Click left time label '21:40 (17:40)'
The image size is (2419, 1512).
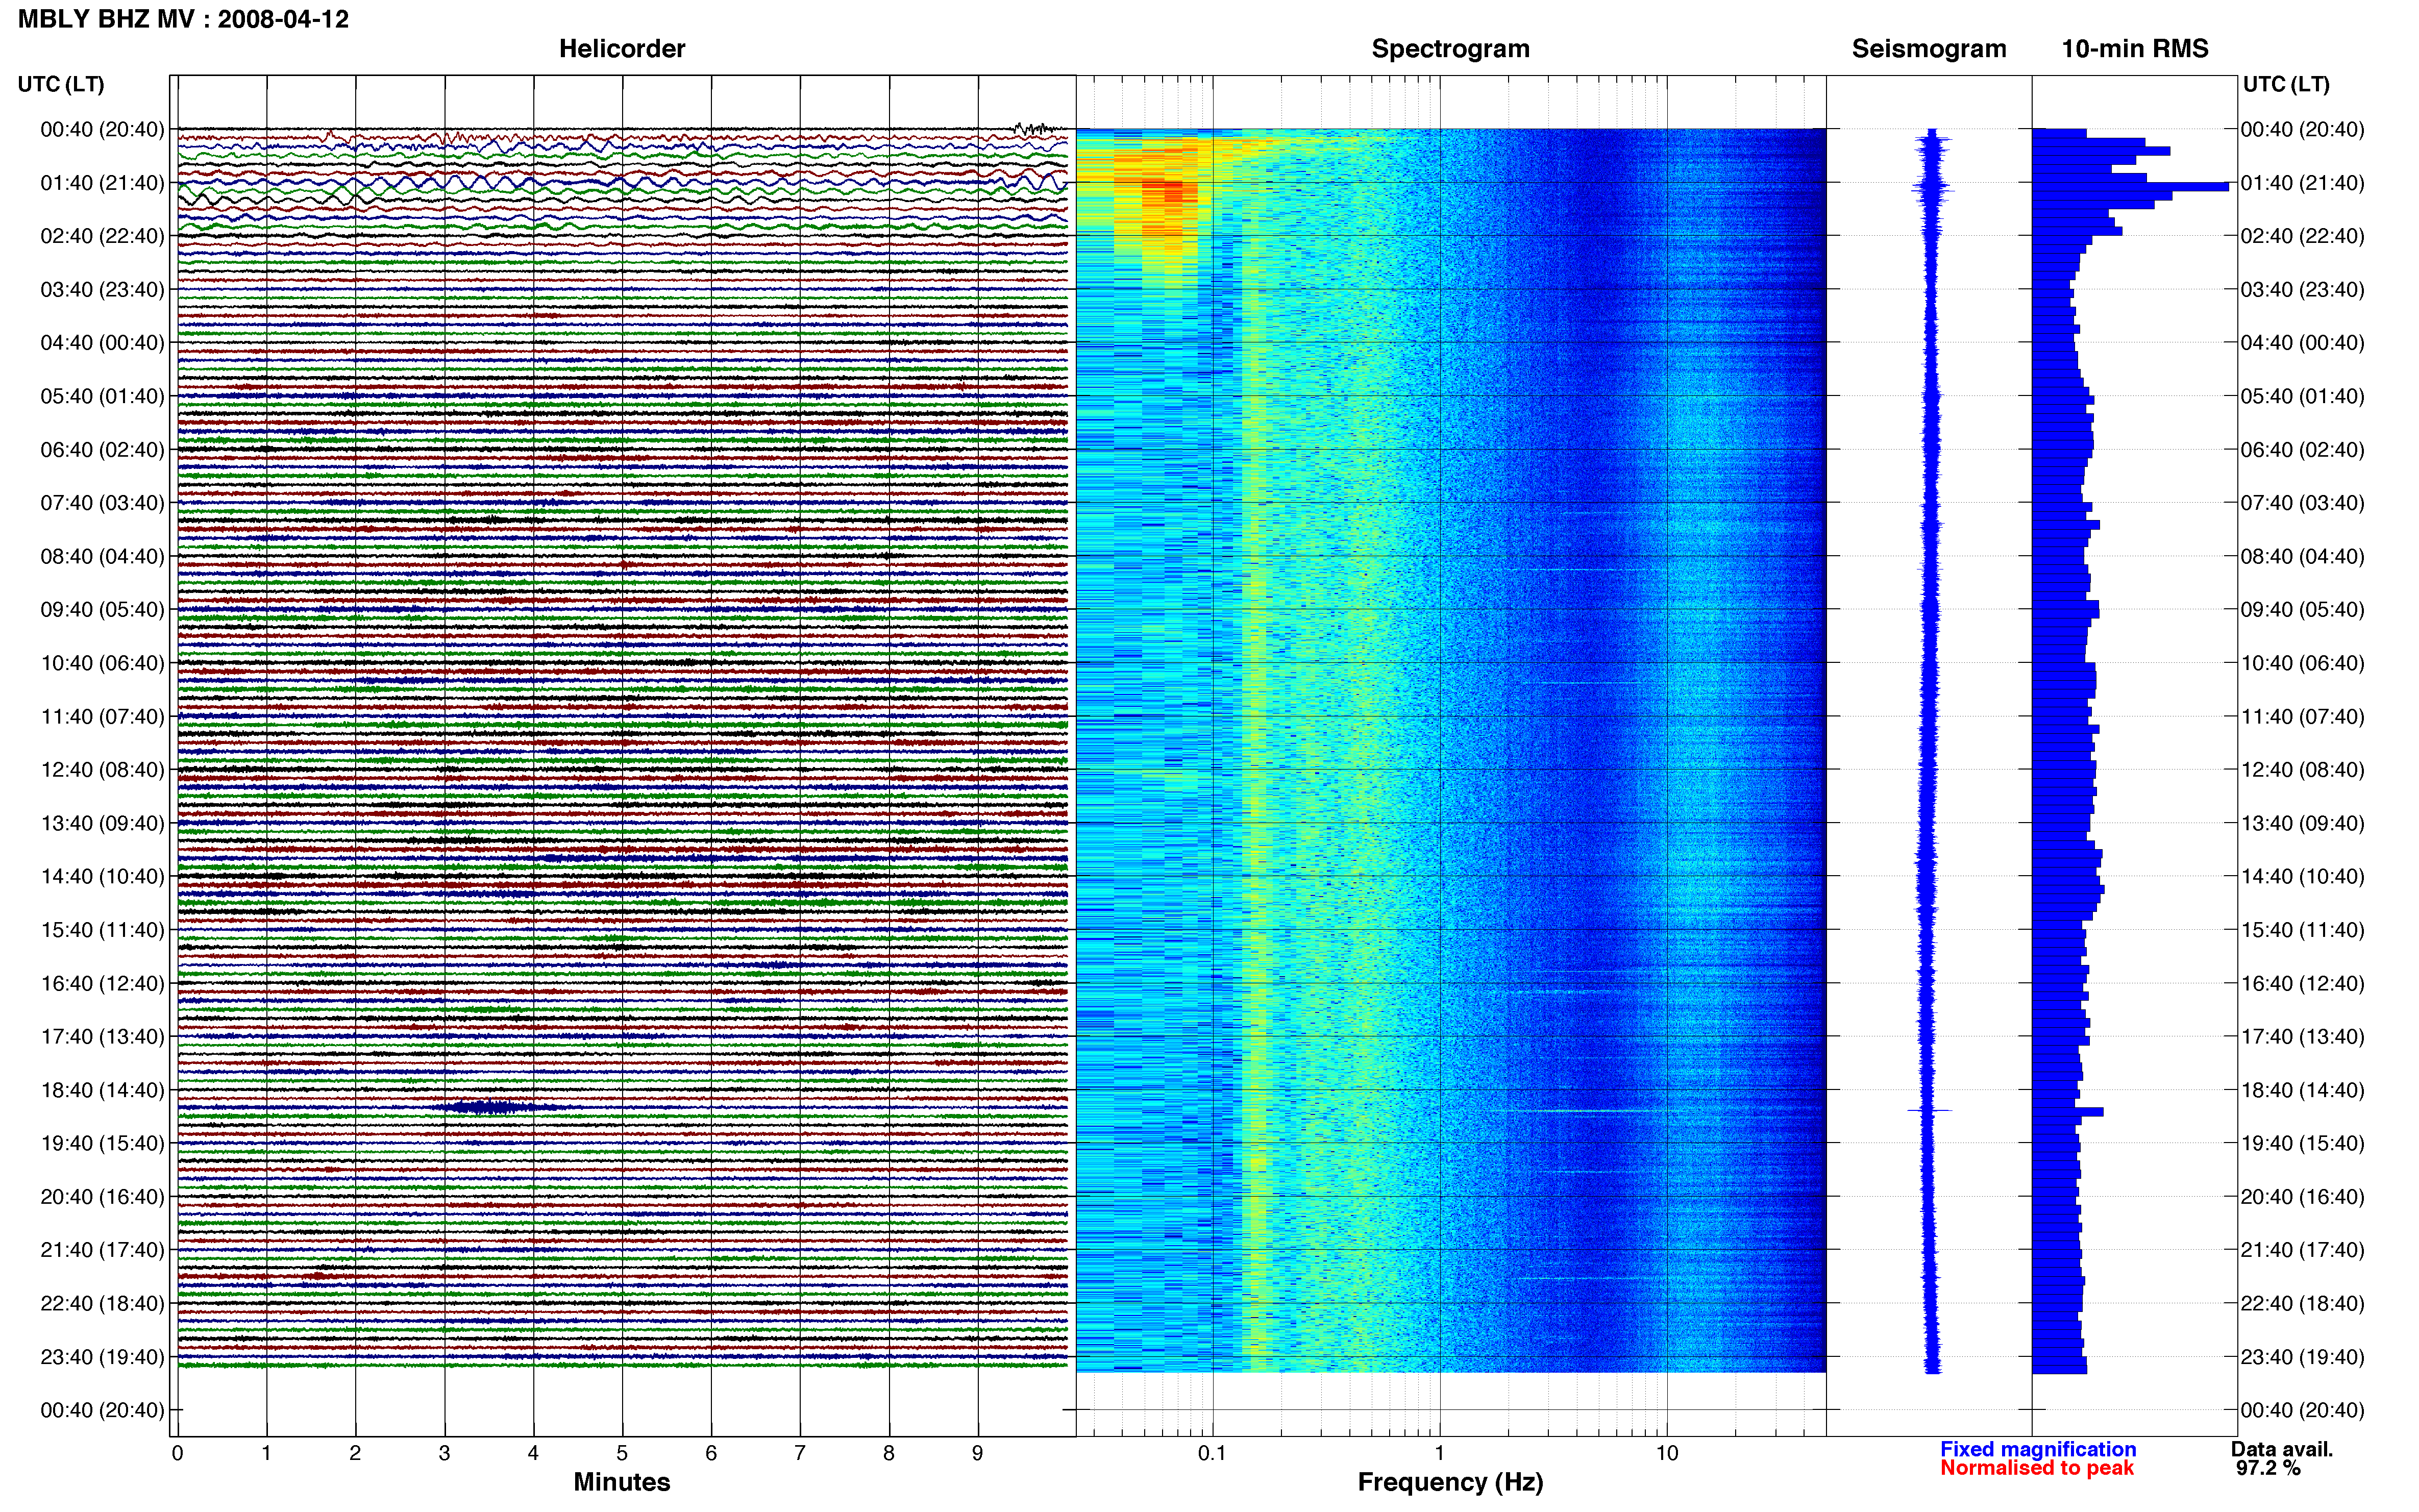[102, 1250]
